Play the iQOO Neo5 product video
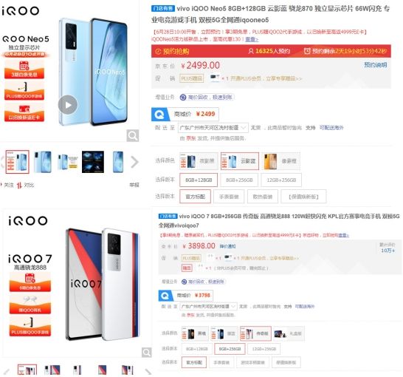 pyautogui.click(x=68, y=104)
